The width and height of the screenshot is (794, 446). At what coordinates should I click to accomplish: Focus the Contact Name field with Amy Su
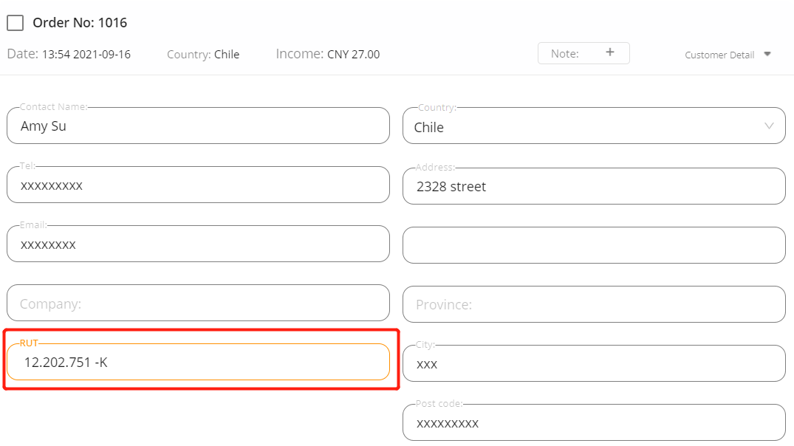[198, 126]
